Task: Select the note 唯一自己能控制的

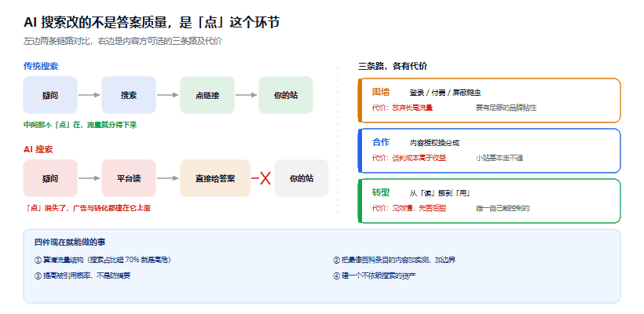Action: tap(503, 209)
